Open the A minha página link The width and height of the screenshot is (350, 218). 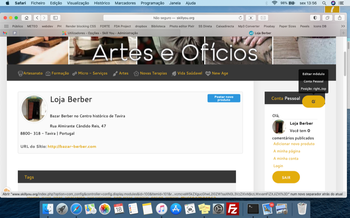click(x=287, y=151)
